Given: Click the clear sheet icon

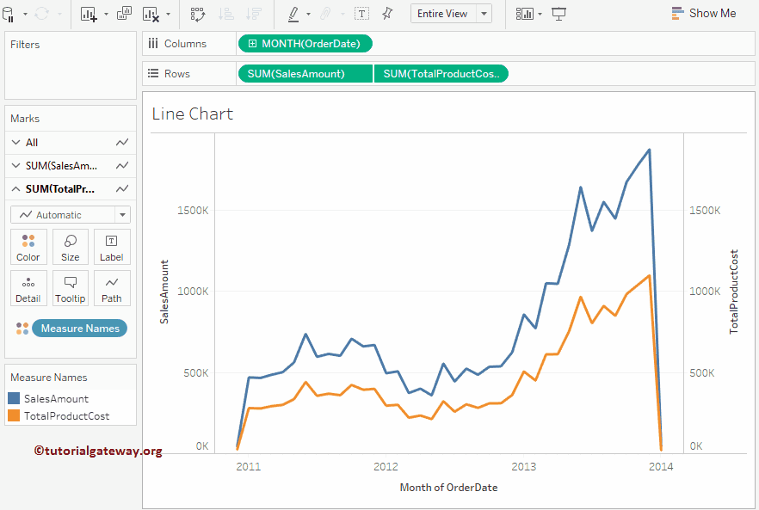Looking at the screenshot, I should tap(151, 14).
